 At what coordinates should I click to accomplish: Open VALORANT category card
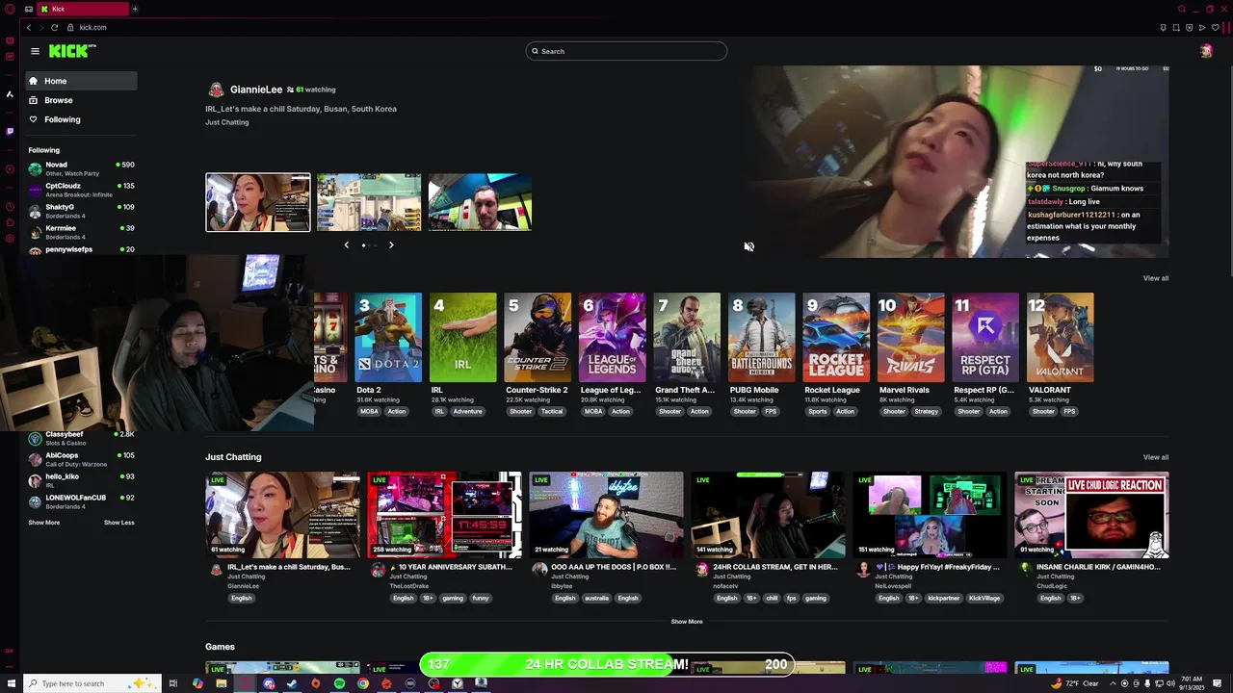point(1061,338)
